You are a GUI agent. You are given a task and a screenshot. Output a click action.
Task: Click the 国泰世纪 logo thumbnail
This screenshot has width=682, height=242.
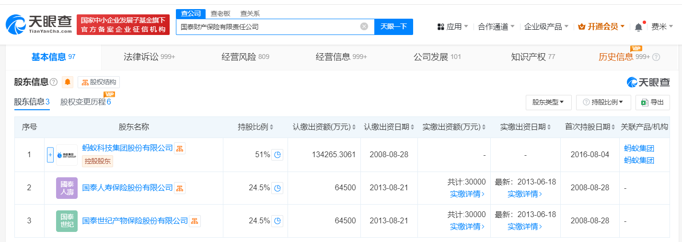(67, 221)
